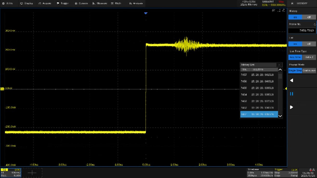Image resolution: width=317 pixels, height=178 pixels.
Task: Select highlighted frame 7451 row
Action: pyautogui.click(x=259, y=114)
